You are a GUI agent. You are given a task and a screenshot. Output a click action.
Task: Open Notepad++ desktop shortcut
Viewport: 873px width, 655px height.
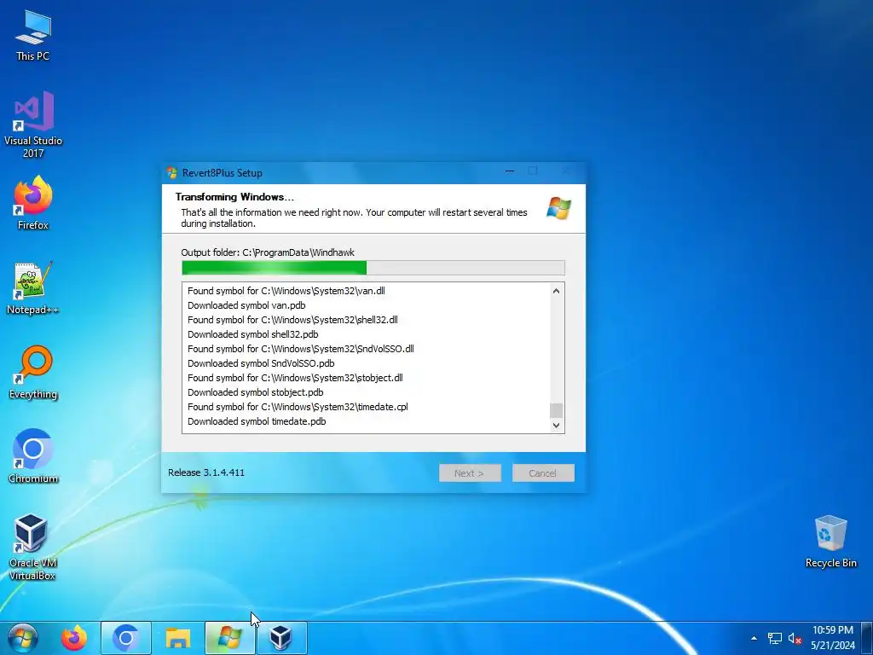(33, 288)
